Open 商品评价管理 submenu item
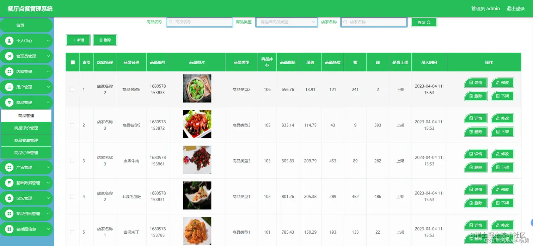Viewport: 533px width, 246px height. 26,128
